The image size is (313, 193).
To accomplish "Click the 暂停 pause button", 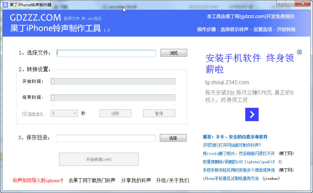I will [x=159, y=113].
